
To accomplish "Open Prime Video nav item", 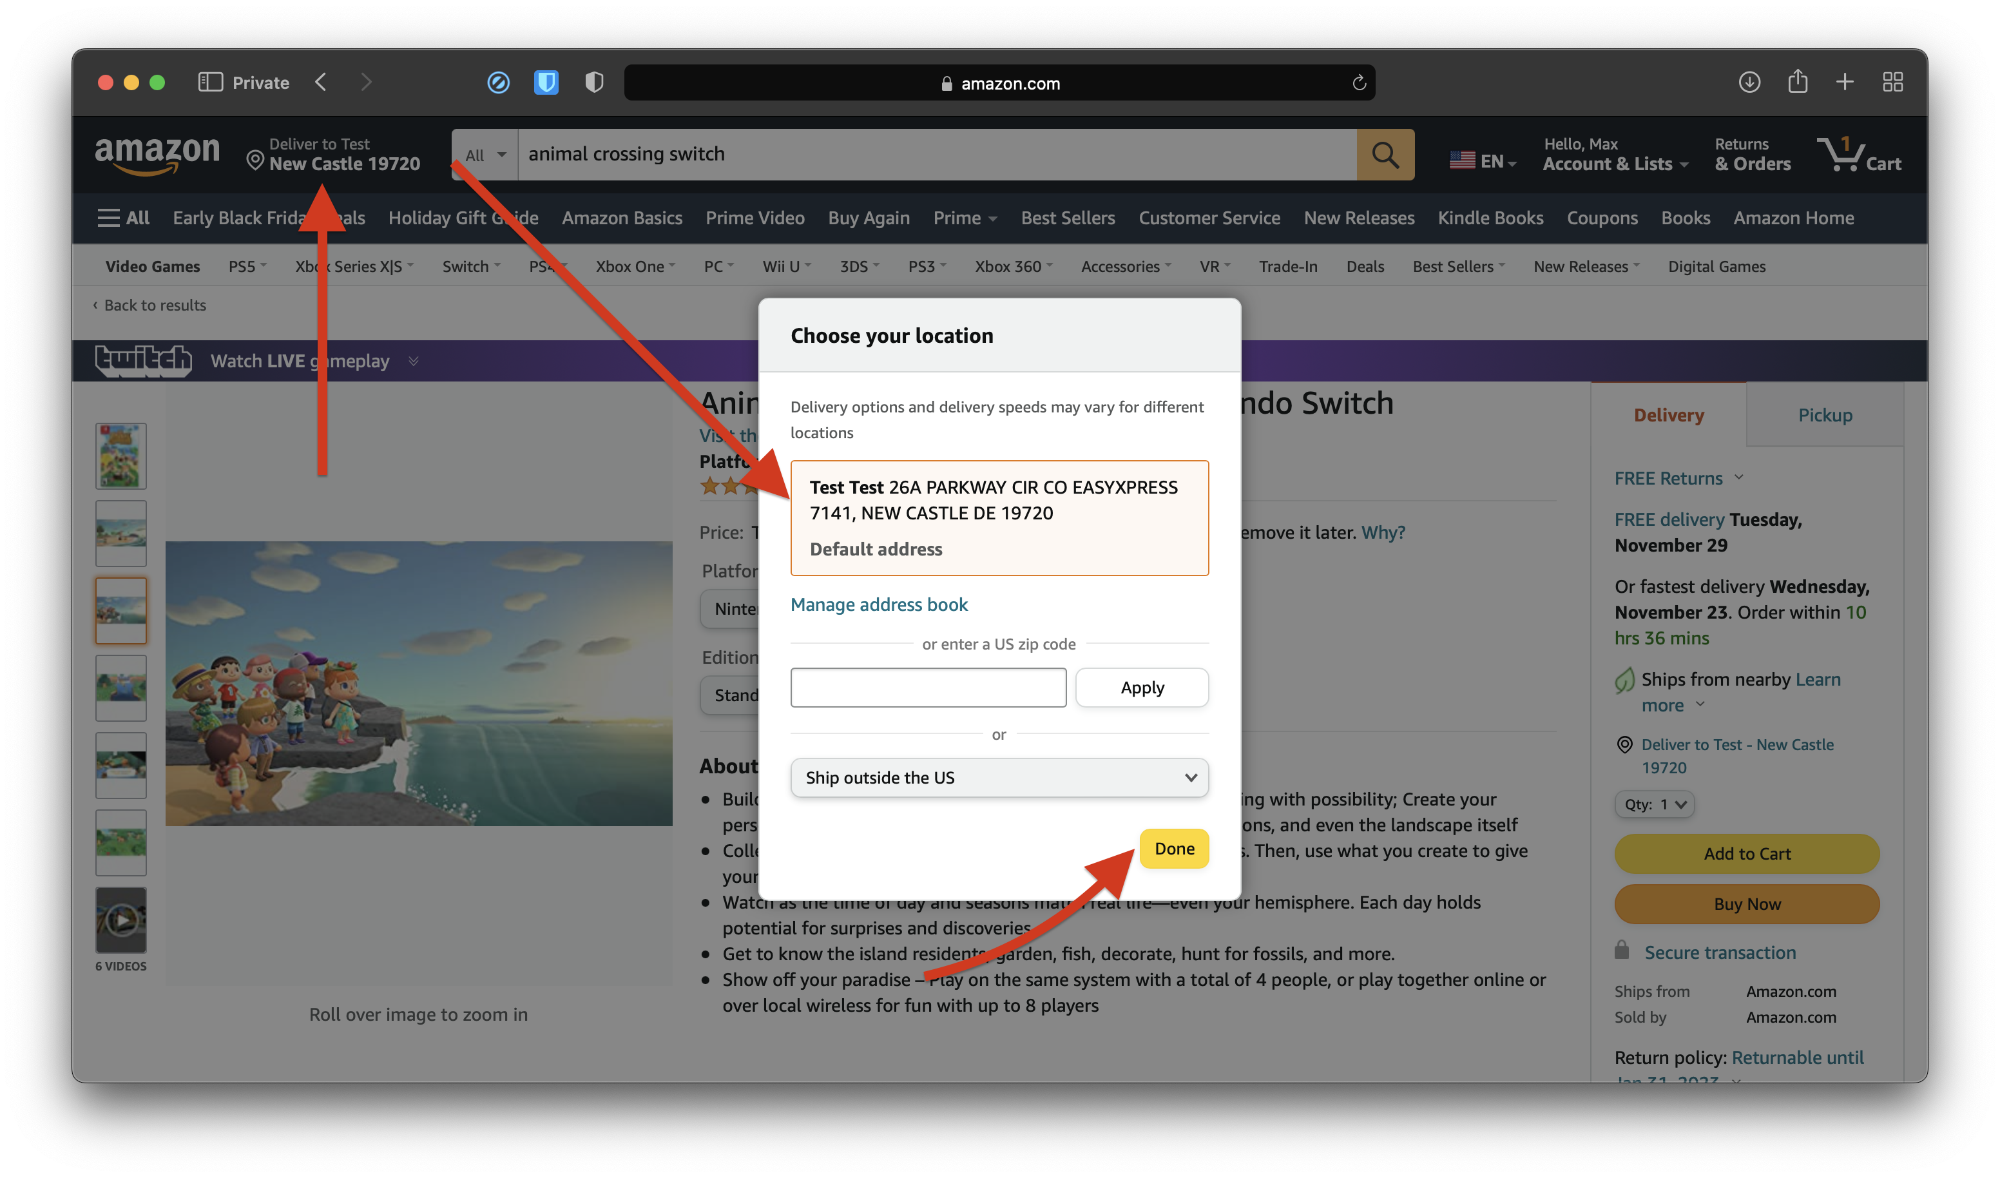I will (x=755, y=218).
